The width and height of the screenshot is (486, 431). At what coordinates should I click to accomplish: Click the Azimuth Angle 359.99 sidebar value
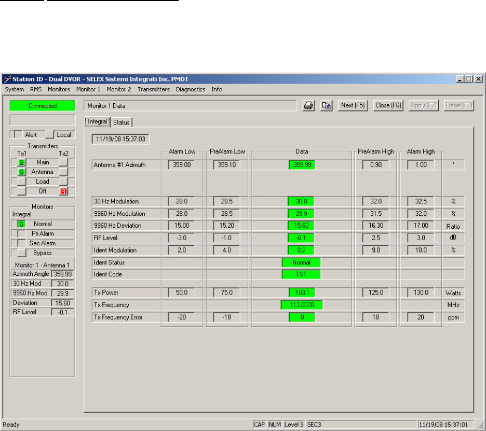coord(63,274)
